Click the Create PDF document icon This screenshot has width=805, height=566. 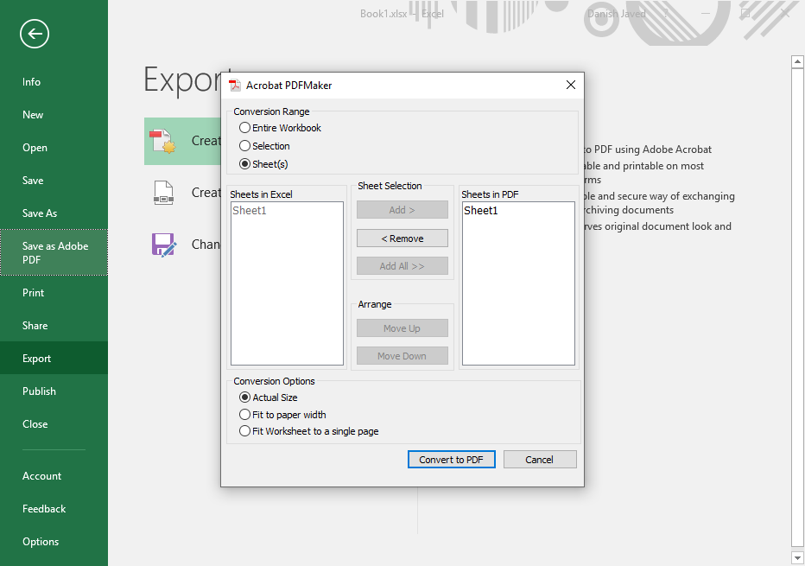point(162,141)
